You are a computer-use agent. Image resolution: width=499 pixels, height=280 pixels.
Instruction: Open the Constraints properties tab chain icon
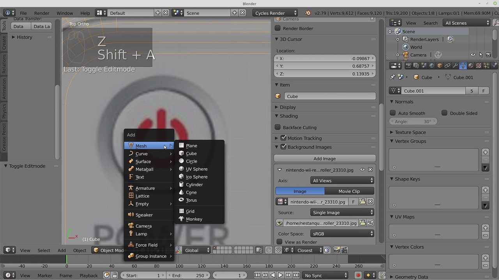pyautogui.click(x=447, y=66)
